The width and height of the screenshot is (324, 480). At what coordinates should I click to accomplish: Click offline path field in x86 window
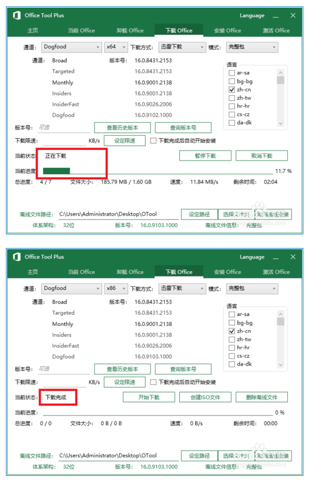119,456
